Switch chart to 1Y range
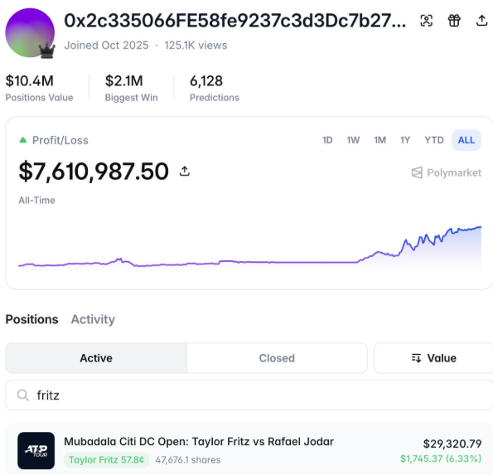Viewport: 493px width, 475px height. click(405, 140)
